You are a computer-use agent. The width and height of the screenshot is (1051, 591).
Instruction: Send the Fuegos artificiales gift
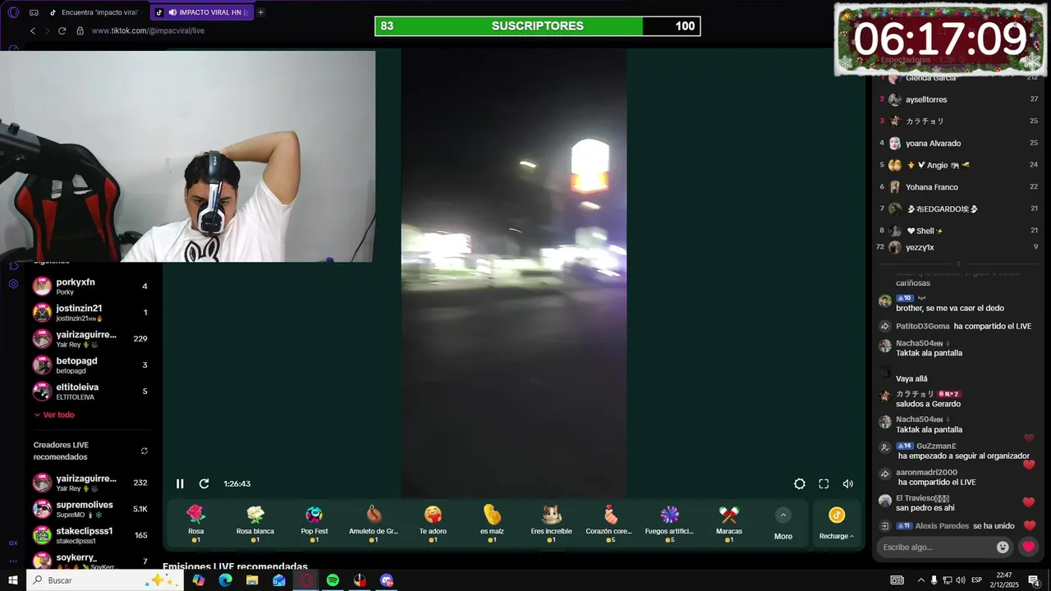[x=670, y=523]
